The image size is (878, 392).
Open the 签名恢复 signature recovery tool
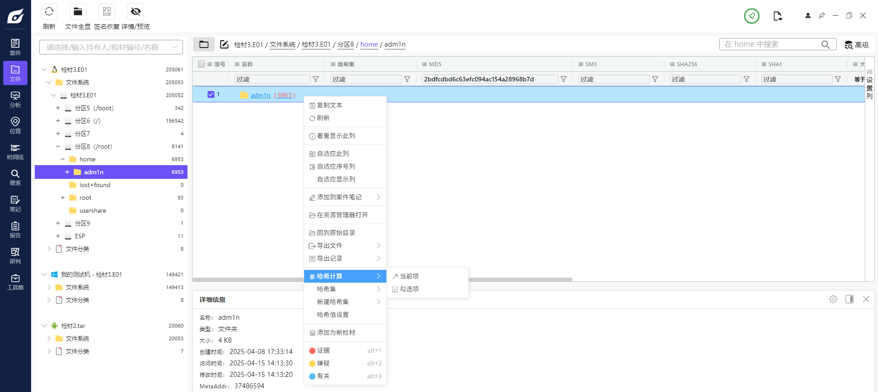[107, 12]
